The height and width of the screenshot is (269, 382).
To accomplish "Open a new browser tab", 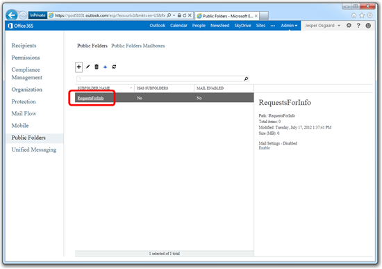I will click(x=264, y=15).
